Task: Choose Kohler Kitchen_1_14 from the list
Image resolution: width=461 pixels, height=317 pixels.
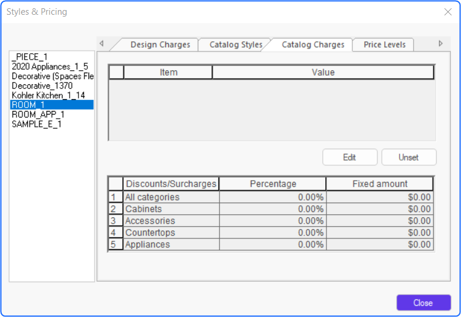Action: [x=48, y=95]
